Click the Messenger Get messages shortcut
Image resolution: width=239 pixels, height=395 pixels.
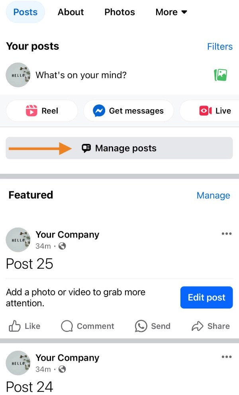tap(128, 111)
